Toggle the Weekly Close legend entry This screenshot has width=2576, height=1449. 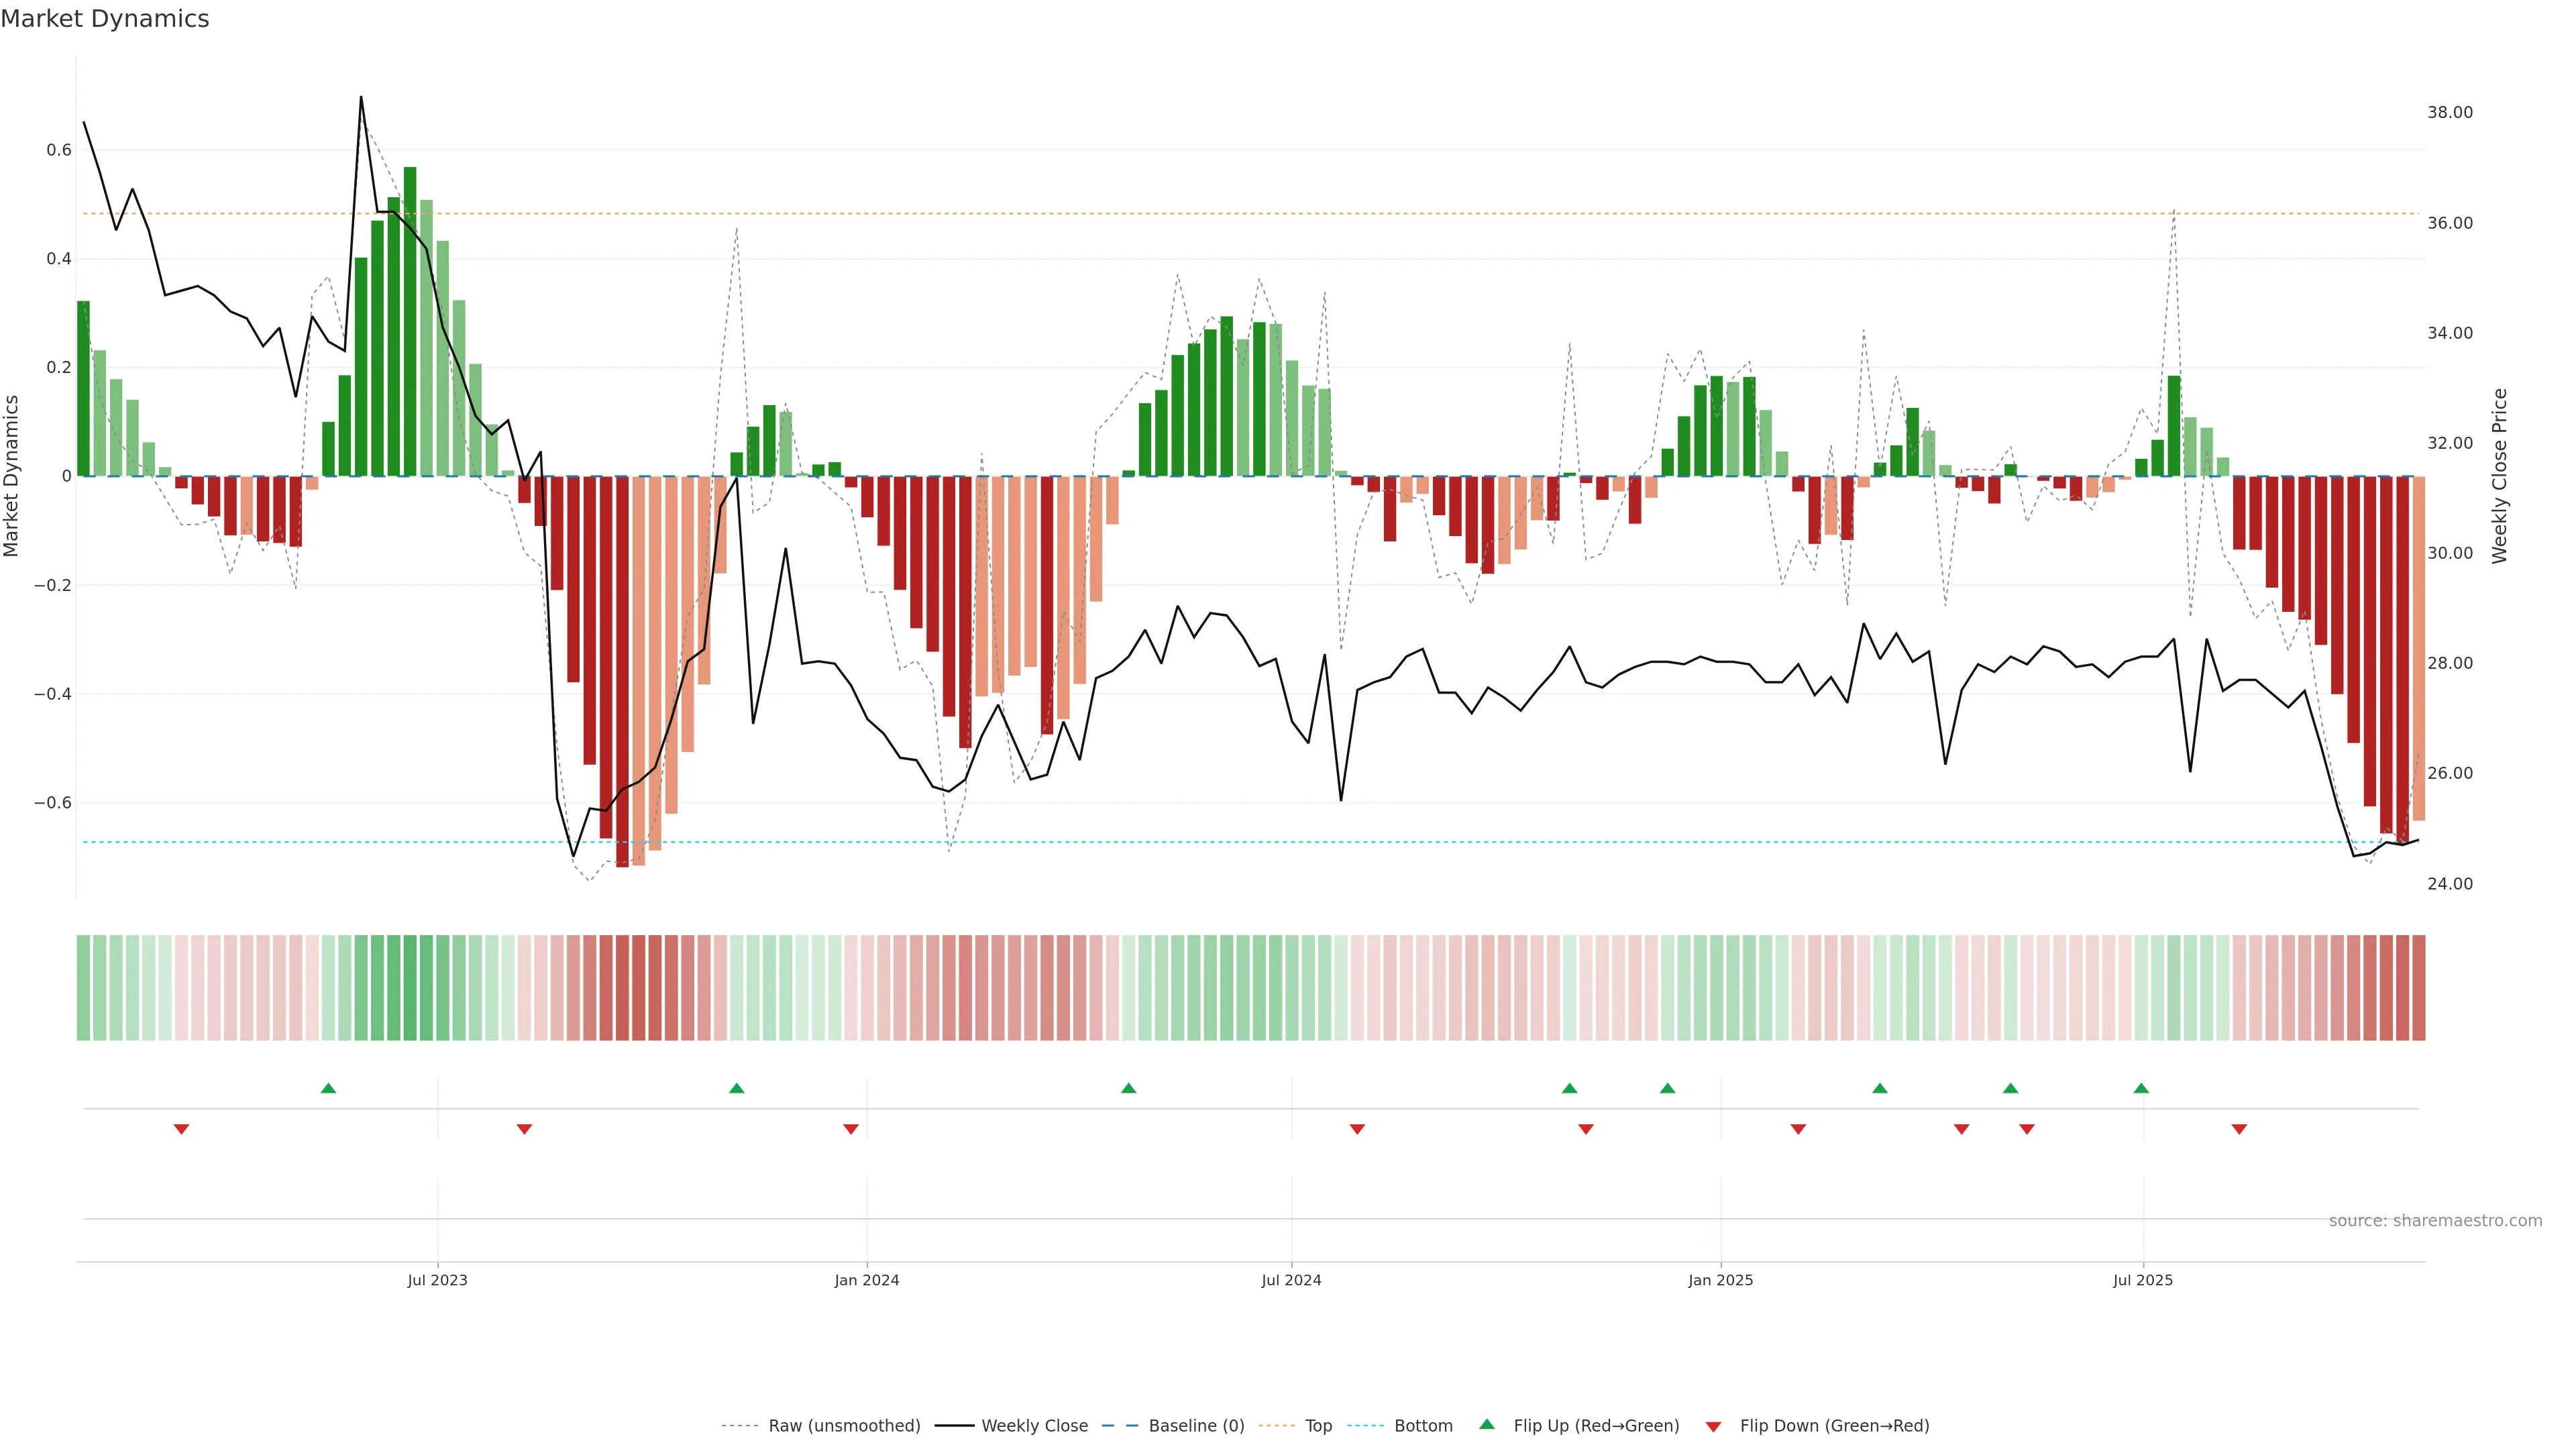pyautogui.click(x=1034, y=1425)
